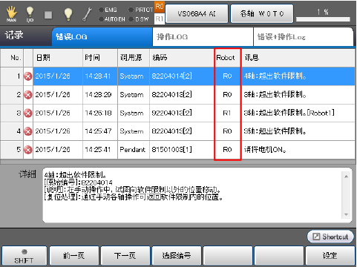Click error icon in row 4

point(28,131)
